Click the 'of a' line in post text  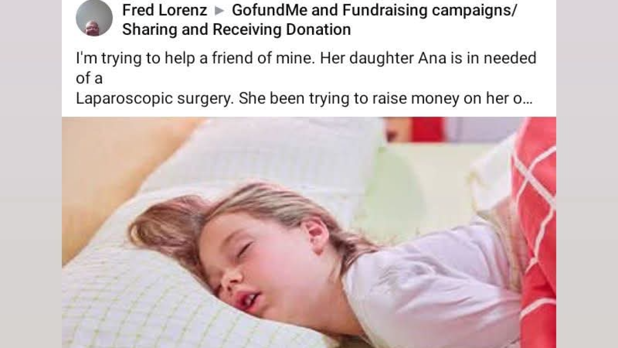[89, 78]
